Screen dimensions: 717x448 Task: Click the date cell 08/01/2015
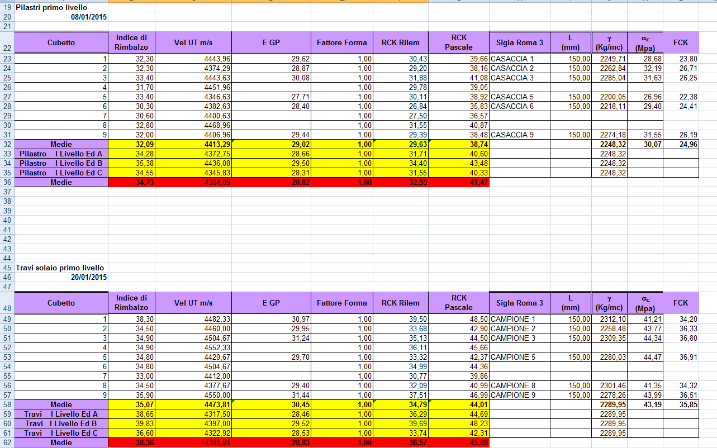tap(61, 17)
